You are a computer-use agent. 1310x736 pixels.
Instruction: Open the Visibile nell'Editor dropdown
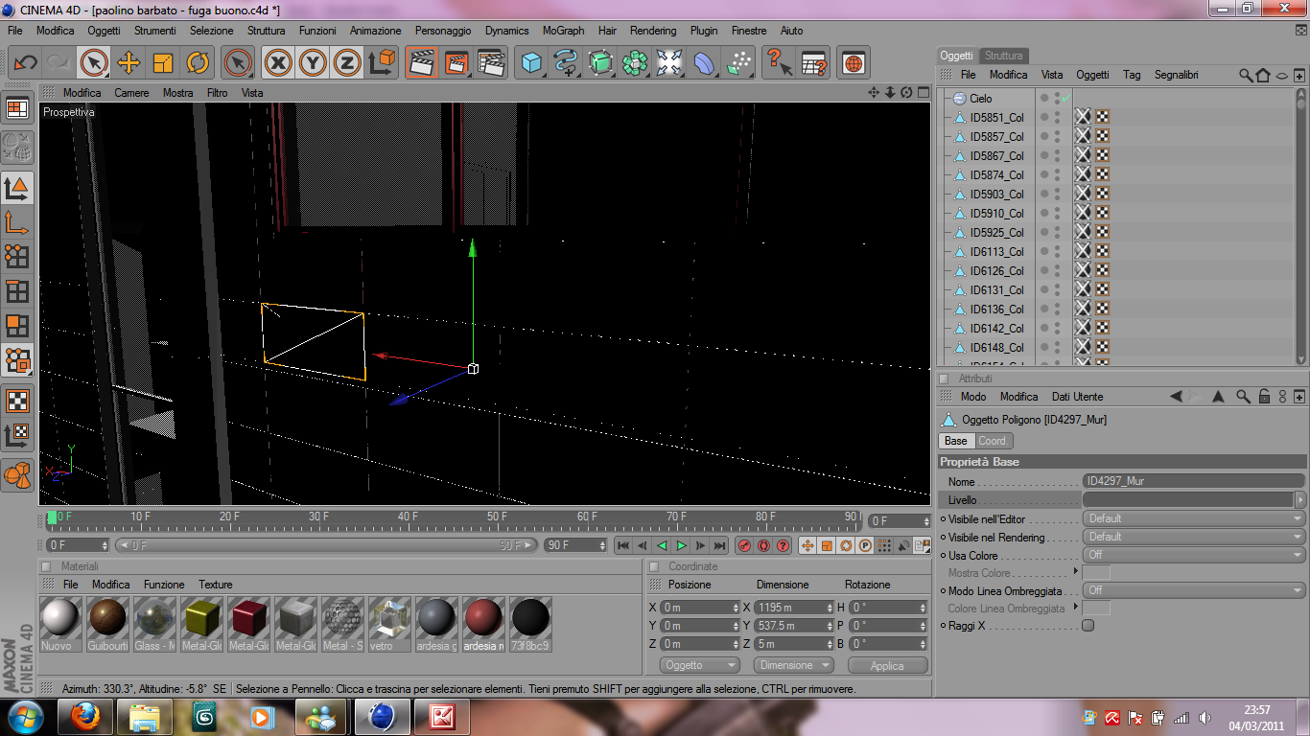(1193, 518)
